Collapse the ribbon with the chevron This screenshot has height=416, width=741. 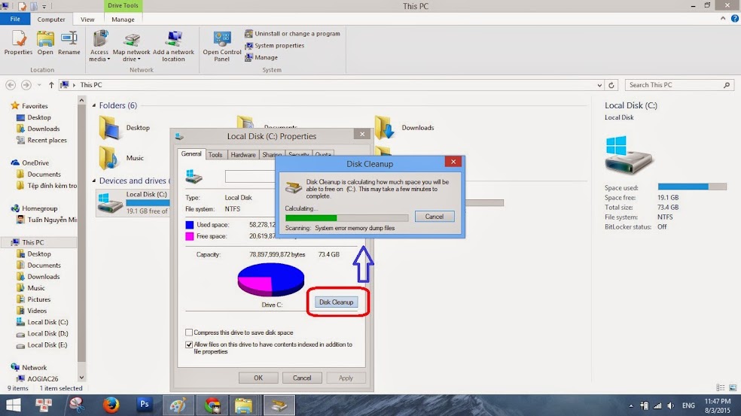coord(723,18)
